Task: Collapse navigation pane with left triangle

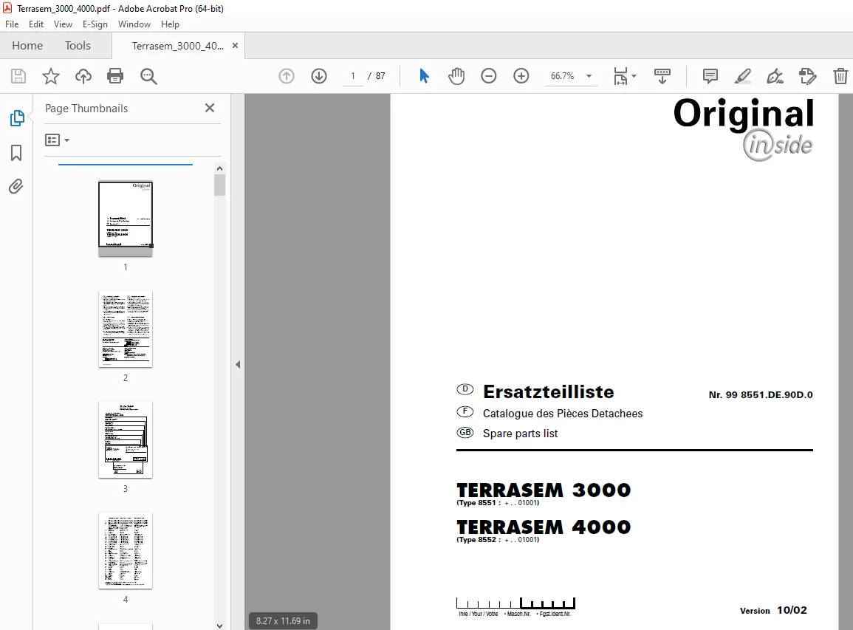Action: pyautogui.click(x=238, y=365)
